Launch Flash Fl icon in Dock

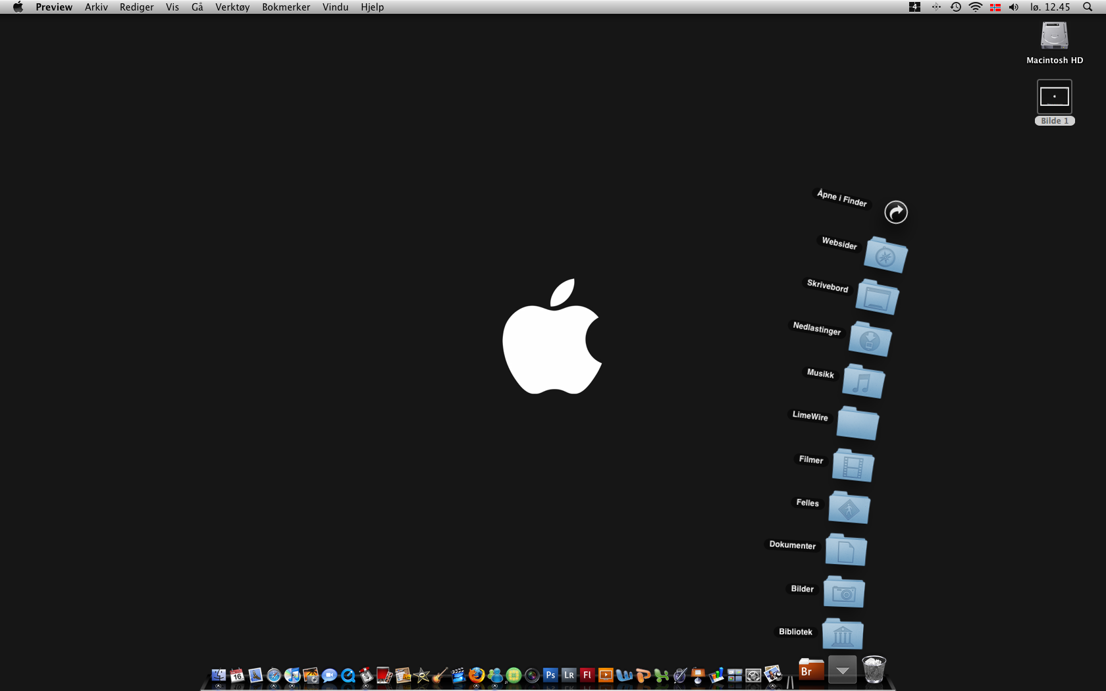[587, 675]
